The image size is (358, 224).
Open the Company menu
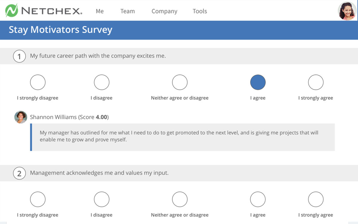(164, 11)
